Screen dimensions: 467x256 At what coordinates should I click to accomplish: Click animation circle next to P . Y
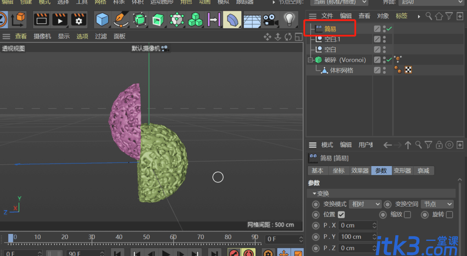tap(316, 237)
